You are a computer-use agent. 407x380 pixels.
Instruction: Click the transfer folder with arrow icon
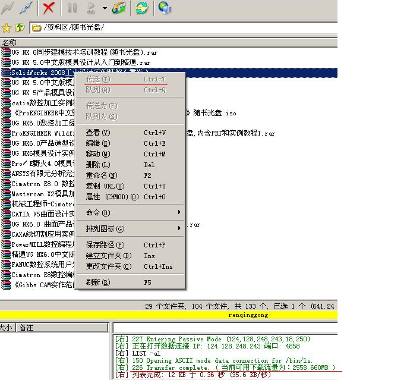coord(119,8)
